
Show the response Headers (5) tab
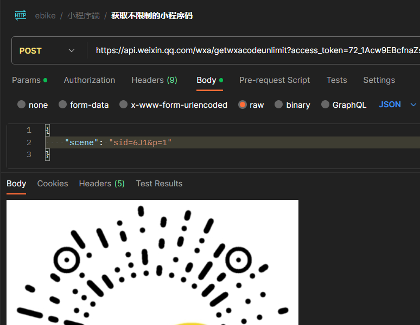tap(102, 184)
